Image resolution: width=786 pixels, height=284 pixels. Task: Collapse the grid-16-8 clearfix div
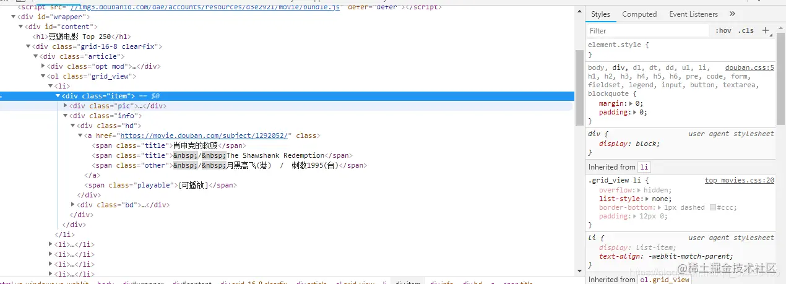[28, 46]
